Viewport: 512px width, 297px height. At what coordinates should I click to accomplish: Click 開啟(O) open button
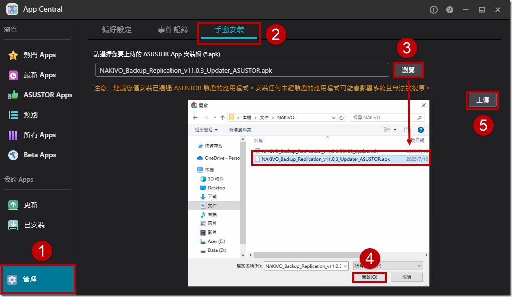coord(369,277)
